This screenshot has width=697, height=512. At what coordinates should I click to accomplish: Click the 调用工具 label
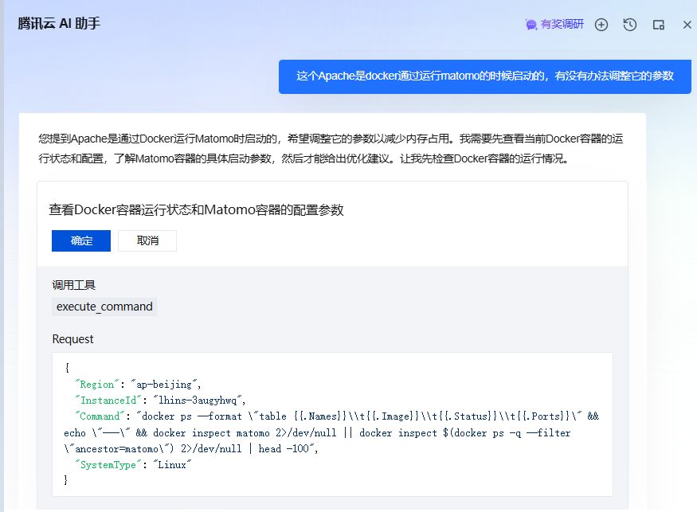[74, 285]
